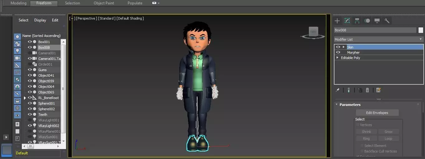Toggle Display Shapes filter in Scene Explorer
425x159 pixels.
point(17,44)
